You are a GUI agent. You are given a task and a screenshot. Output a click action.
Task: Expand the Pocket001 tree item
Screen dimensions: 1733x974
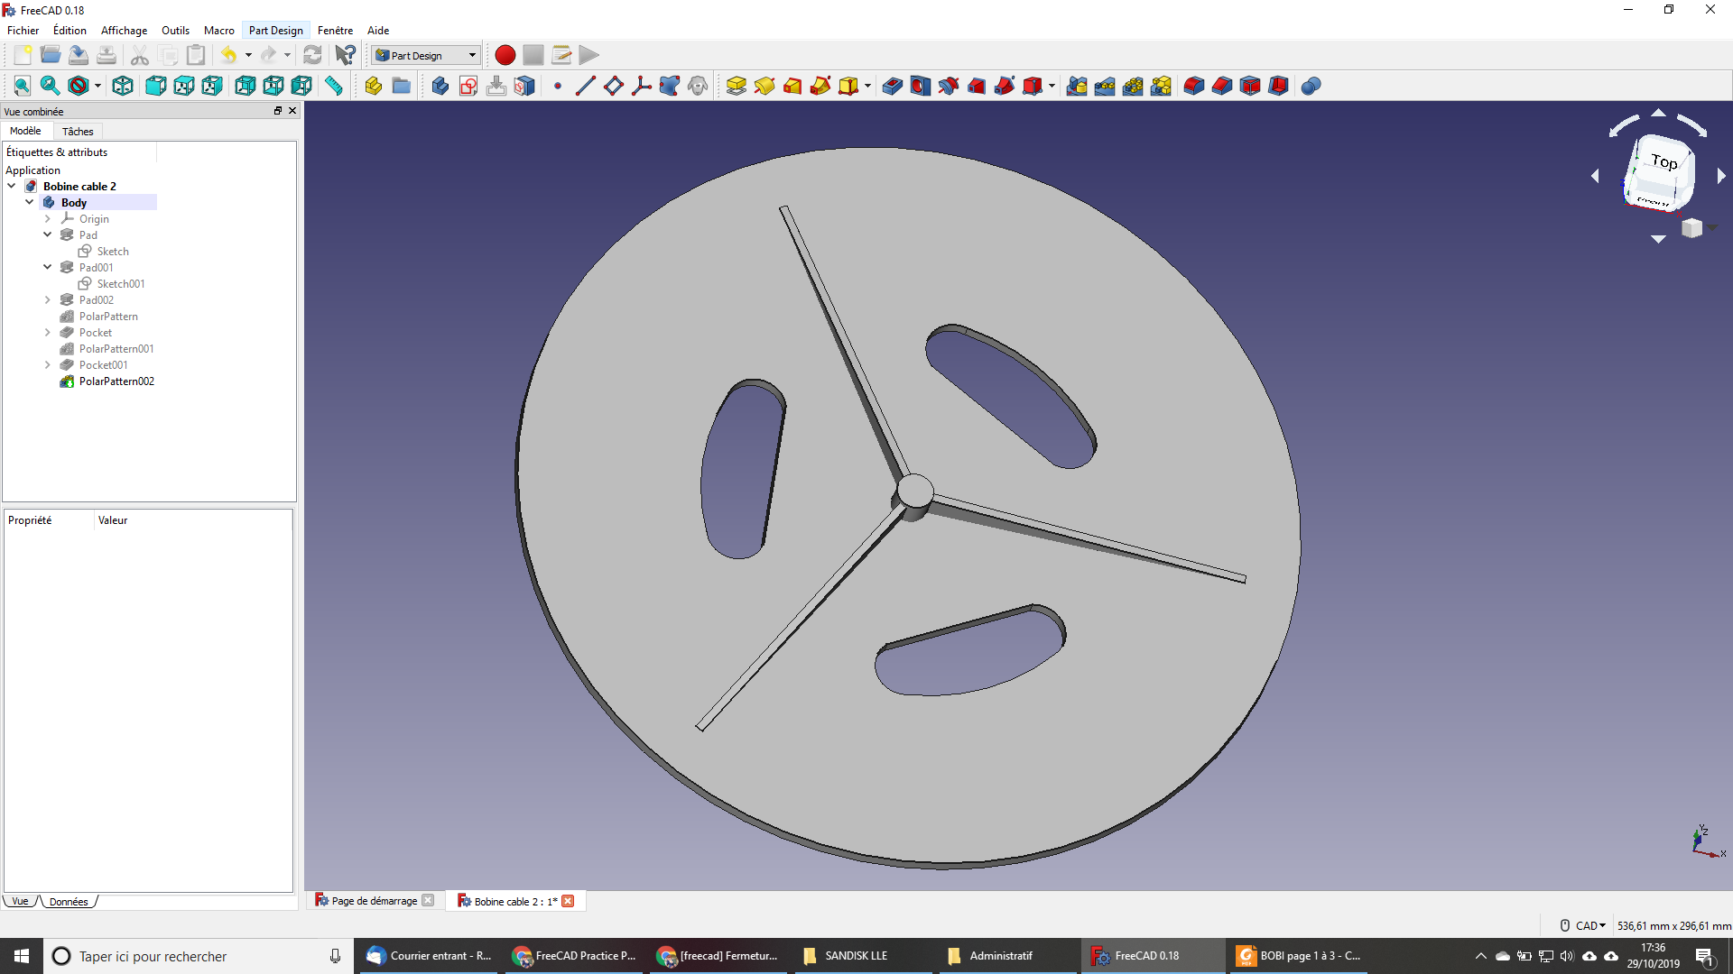point(48,364)
